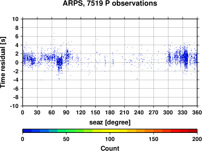Click the y-axis label Time residual [s]
Screen dimensions: 202x151
tap(3, 62)
